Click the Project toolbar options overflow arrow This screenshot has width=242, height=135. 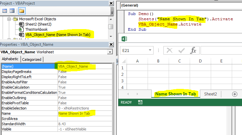coord(112,12)
